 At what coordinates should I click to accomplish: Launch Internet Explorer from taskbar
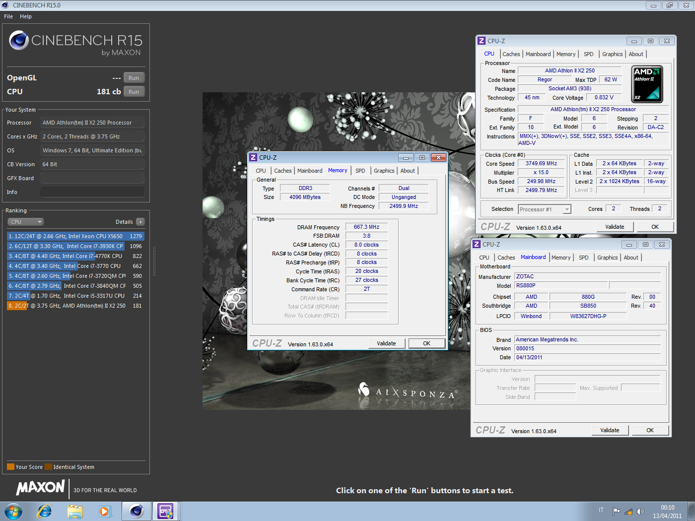[45, 511]
